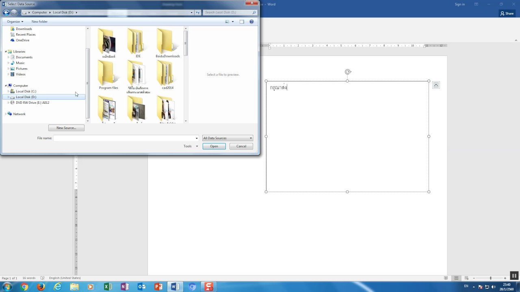Click the English (United States) language indicator

pyautogui.click(x=65, y=278)
